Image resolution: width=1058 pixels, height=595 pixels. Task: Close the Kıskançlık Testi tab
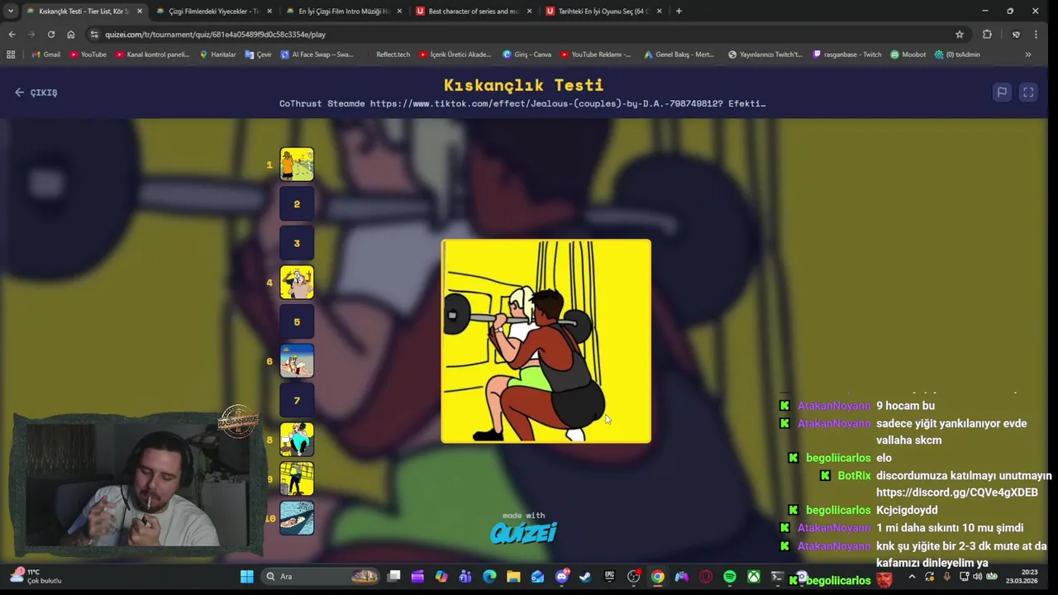pyautogui.click(x=139, y=11)
